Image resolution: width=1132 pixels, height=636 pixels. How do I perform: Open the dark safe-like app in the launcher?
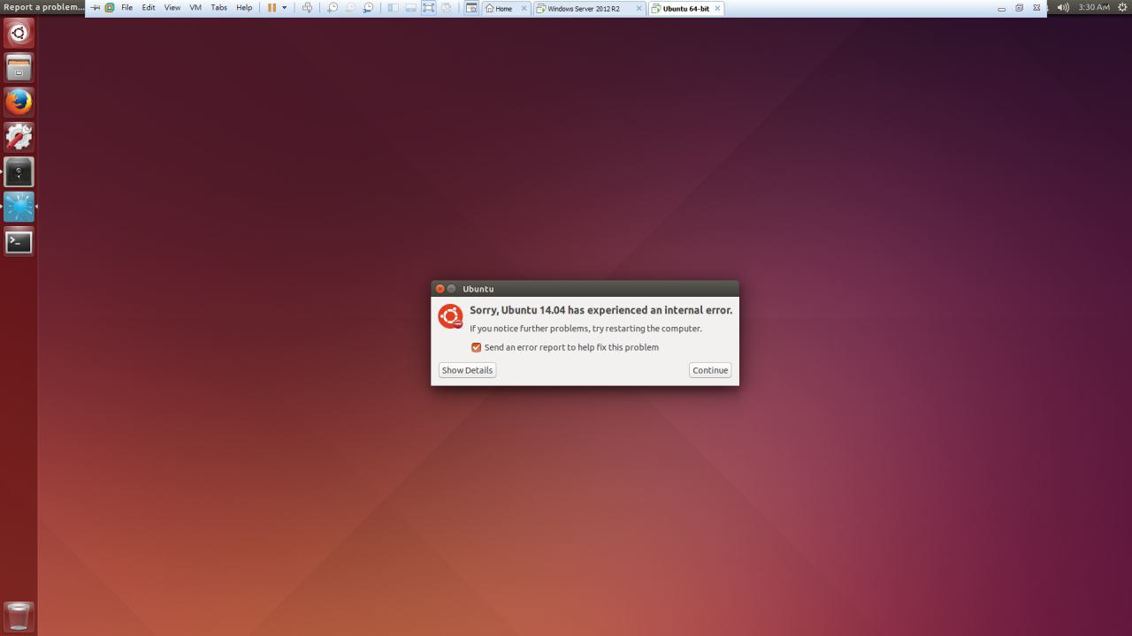(19, 171)
